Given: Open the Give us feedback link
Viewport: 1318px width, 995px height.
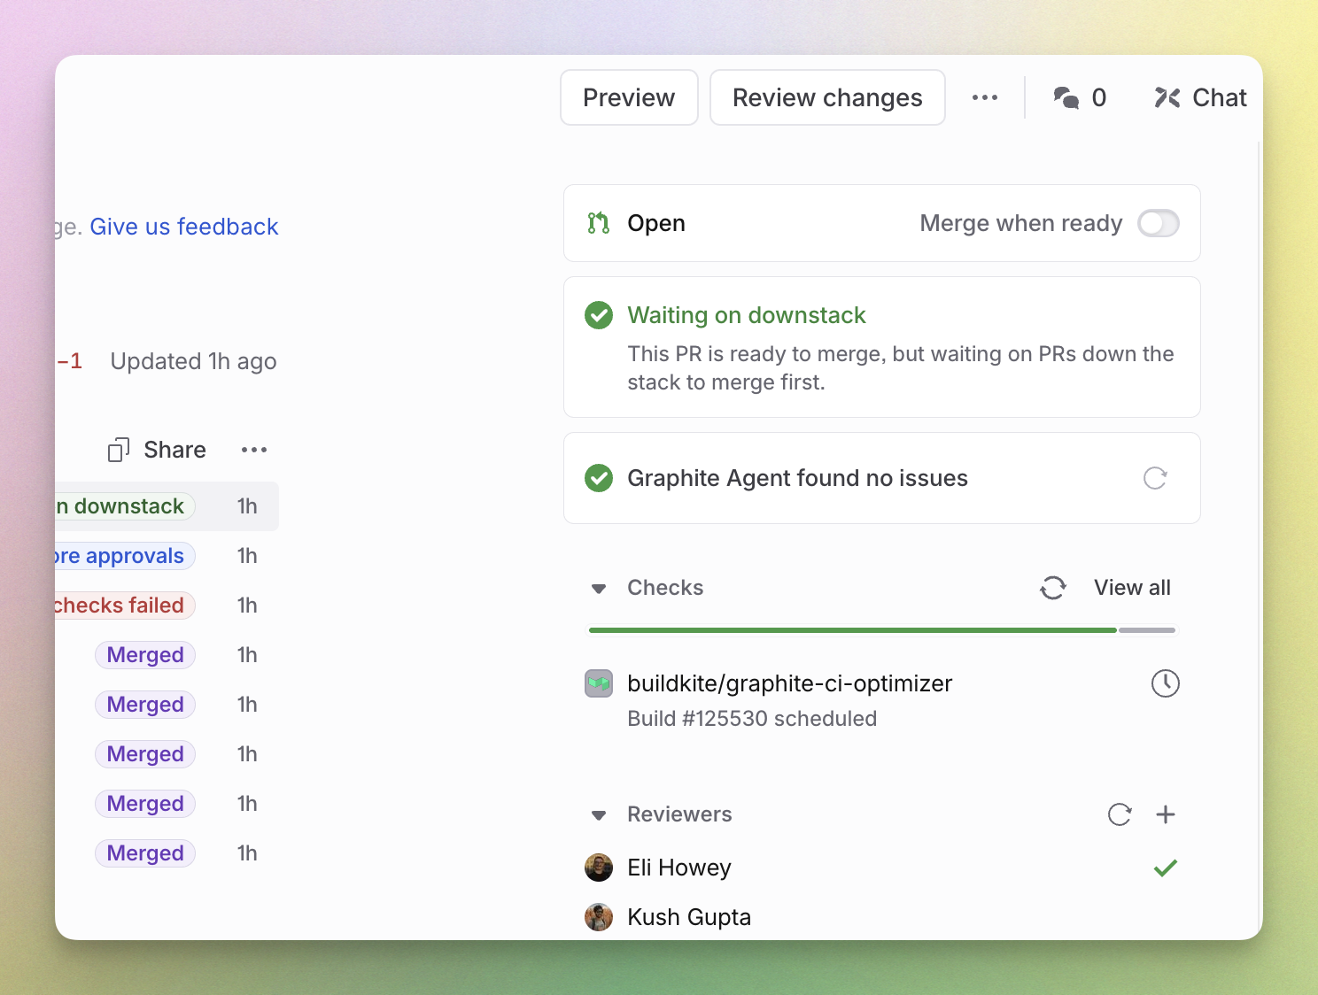Looking at the screenshot, I should pos(184,227).
